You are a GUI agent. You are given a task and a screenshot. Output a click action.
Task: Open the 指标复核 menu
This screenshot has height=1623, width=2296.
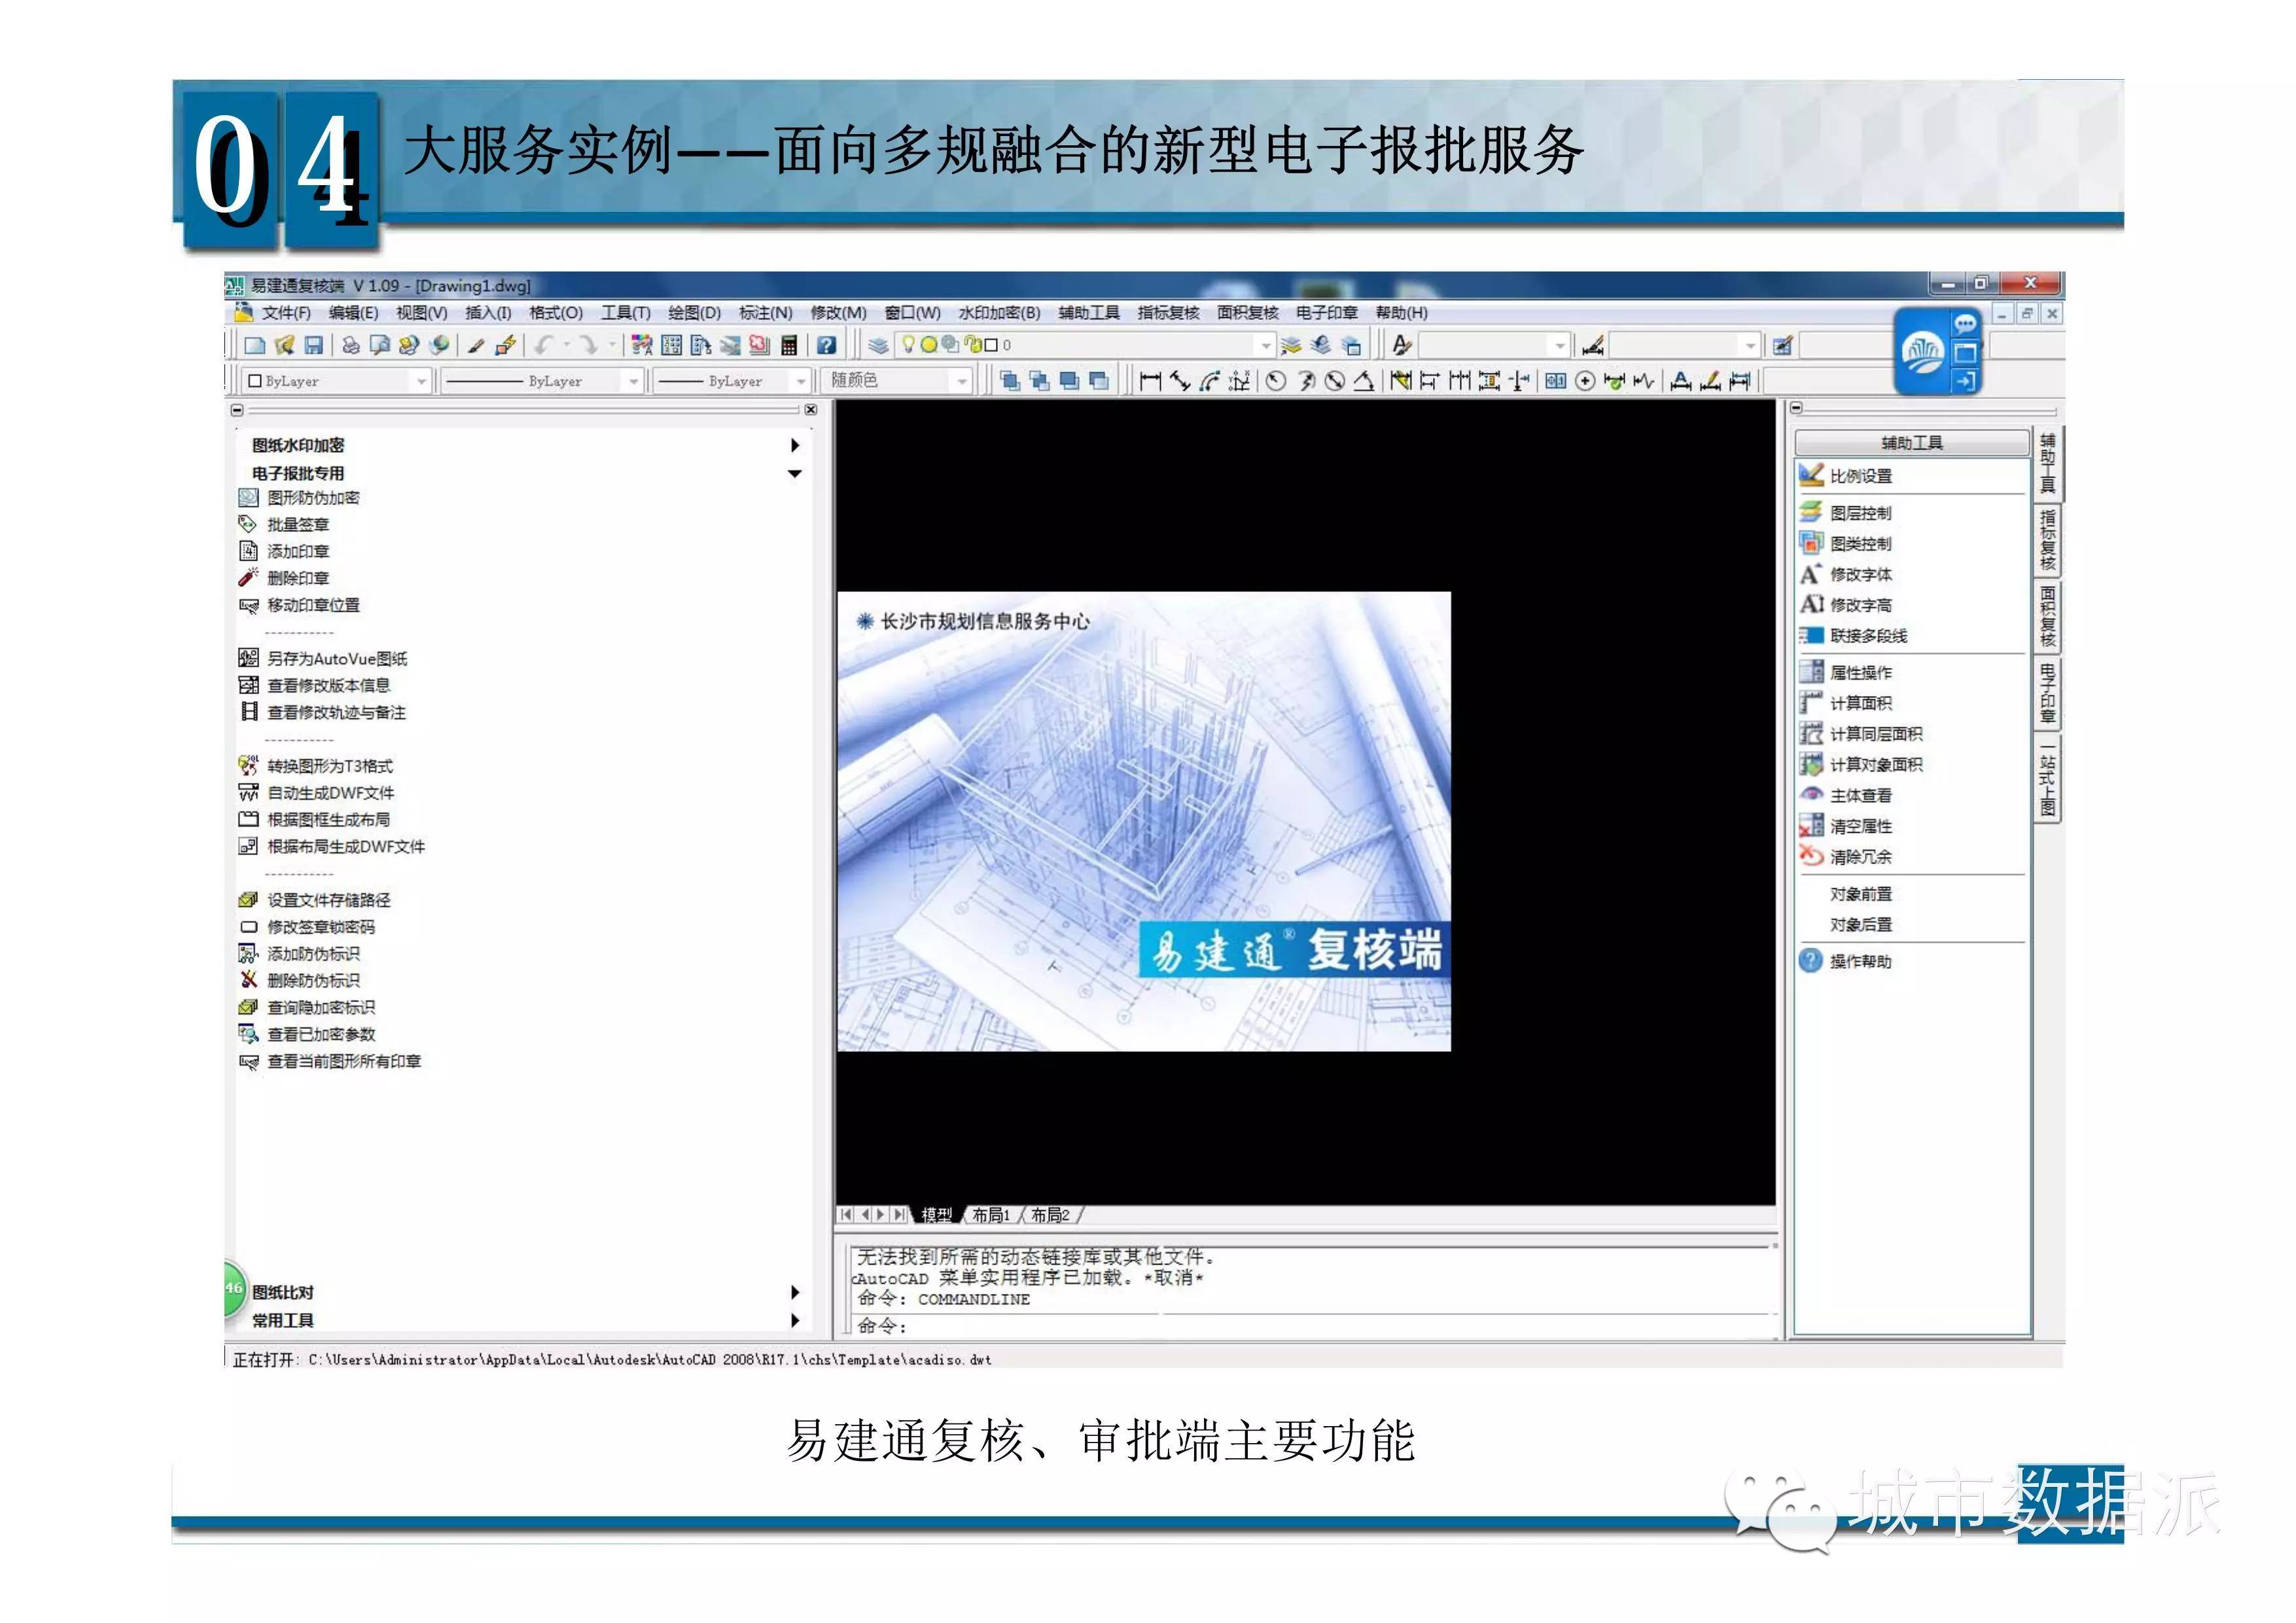click(1168, 313)
